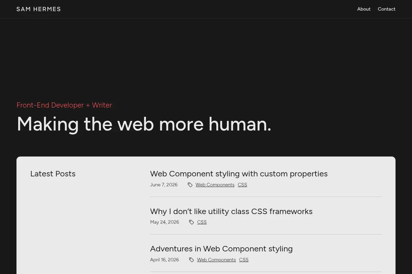Open the About page
412x274 pixels.
[x=364, y=9]
